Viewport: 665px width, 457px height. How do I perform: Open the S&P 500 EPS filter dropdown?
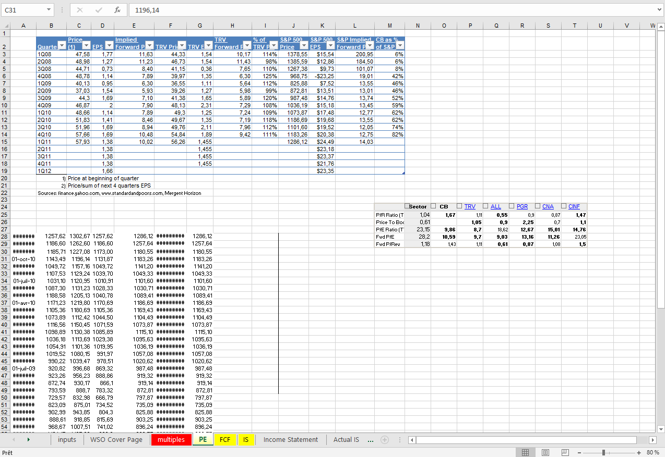point(330,46)
